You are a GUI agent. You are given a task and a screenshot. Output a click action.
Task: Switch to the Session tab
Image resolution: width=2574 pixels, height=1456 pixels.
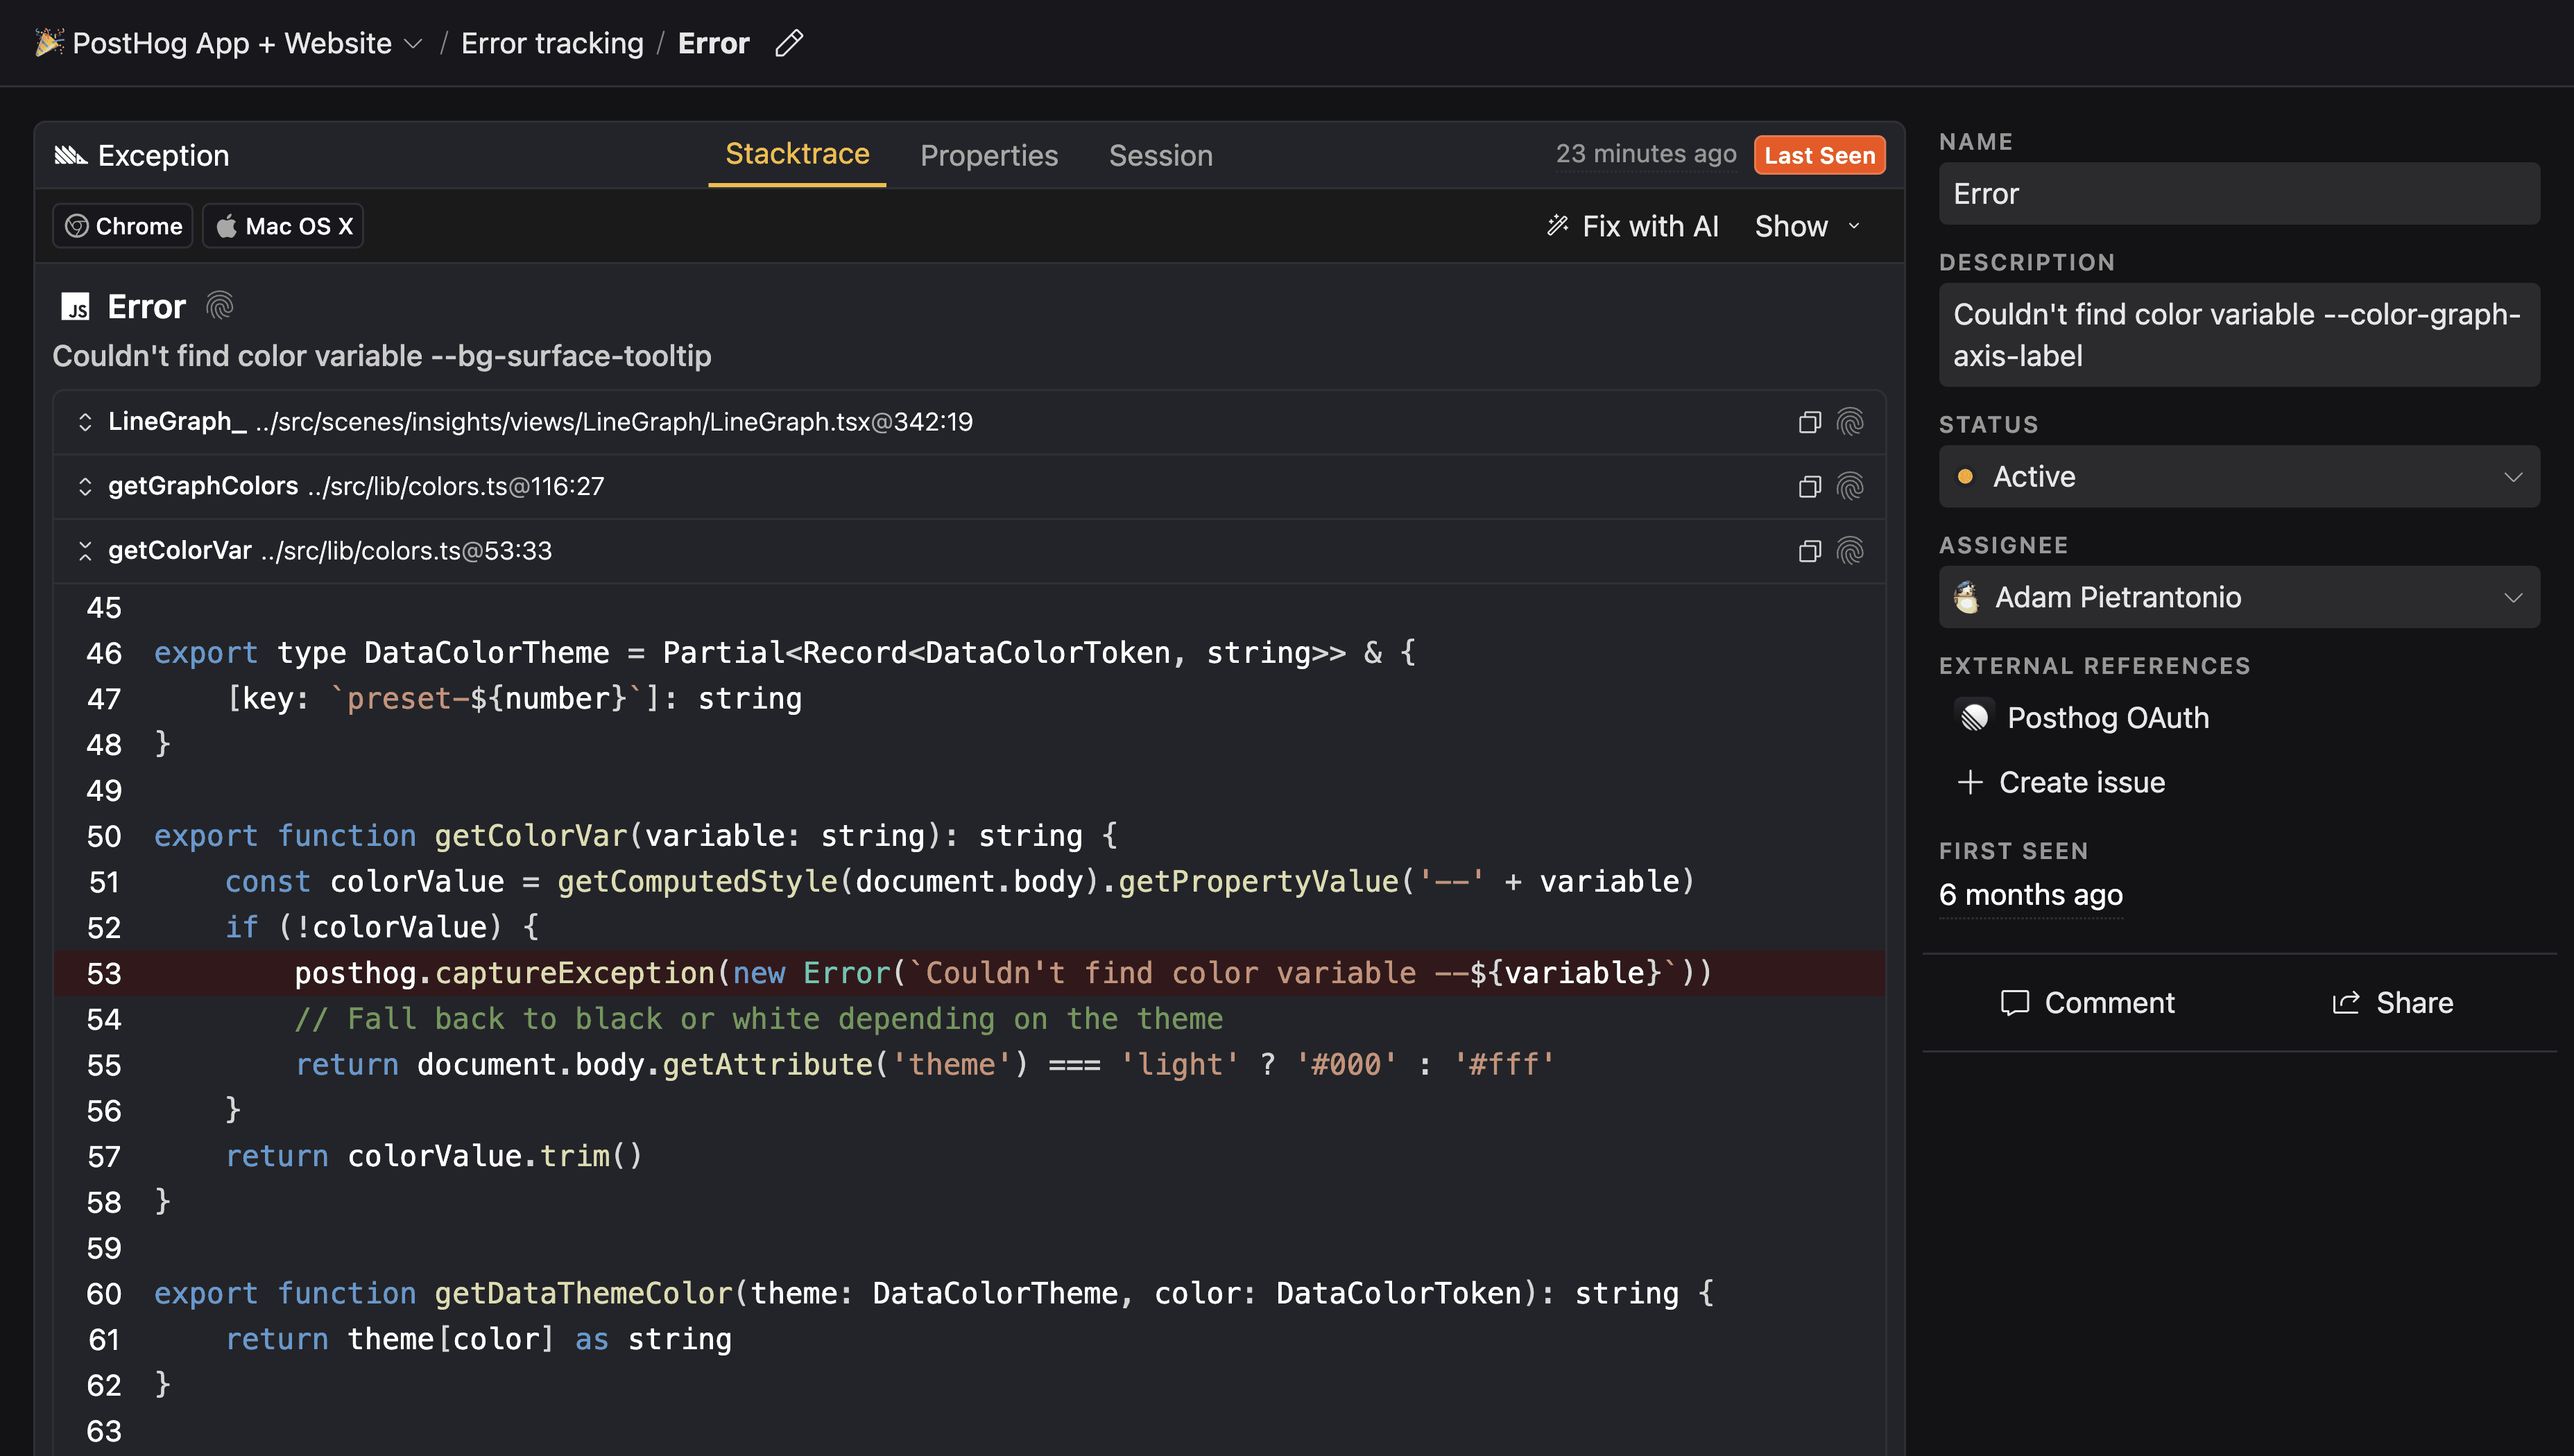[1160, 156]
